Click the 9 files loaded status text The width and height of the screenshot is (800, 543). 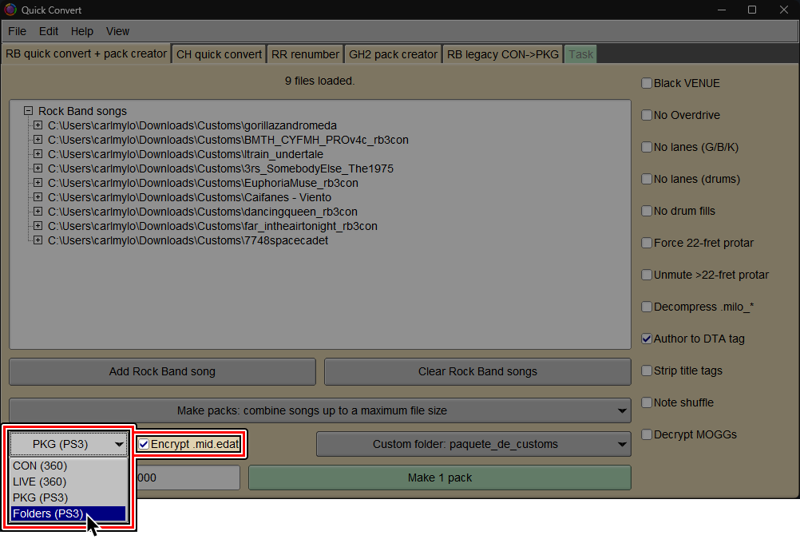click(320, 81)
